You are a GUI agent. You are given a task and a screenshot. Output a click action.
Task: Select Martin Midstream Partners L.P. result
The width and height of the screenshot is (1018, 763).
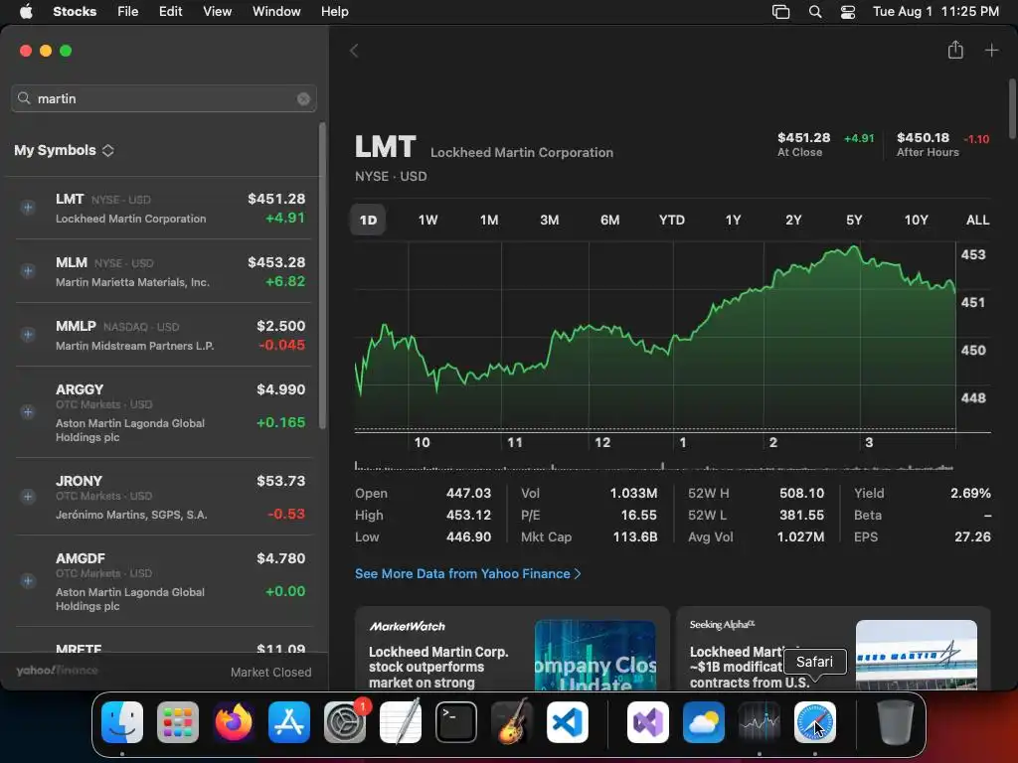pos(163,335)
